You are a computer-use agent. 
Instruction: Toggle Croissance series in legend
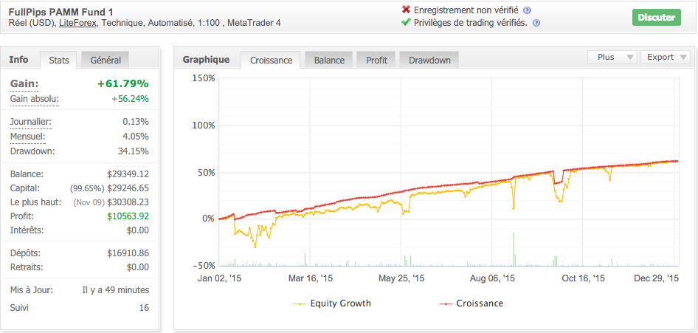(x=471, y=303)
